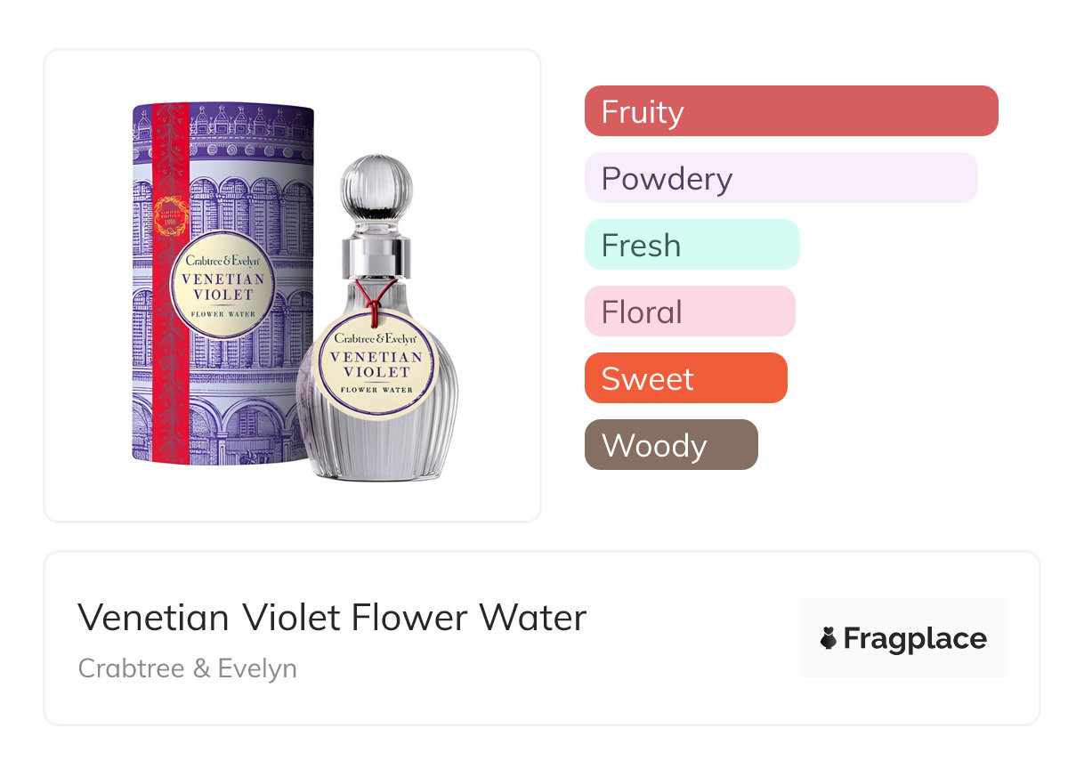This screenshot has height=769, width=1084.
Task: Click the Venetian Violet Flower Water title
Action: pos(332,618)
